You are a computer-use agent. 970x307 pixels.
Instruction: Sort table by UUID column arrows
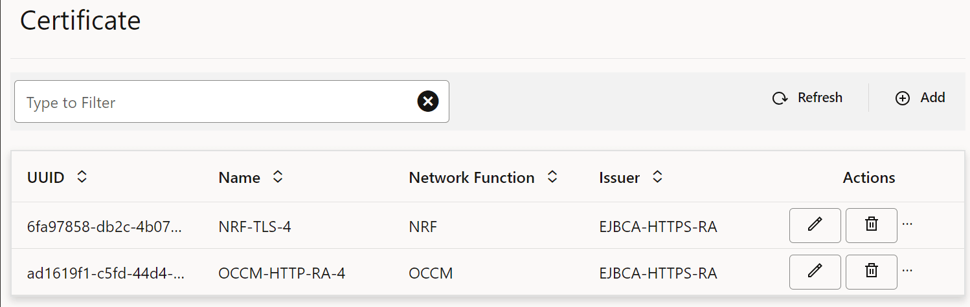82,177
